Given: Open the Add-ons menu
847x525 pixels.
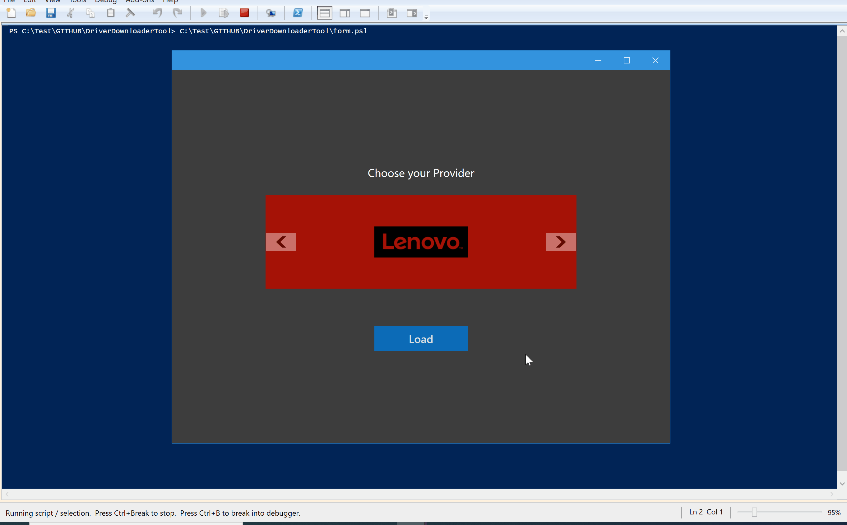Looking at the screenshot, I should pos(140,1).
